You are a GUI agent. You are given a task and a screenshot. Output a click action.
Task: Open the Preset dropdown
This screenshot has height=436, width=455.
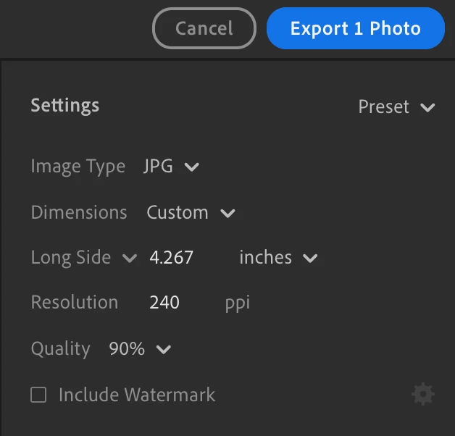(396, 106)
